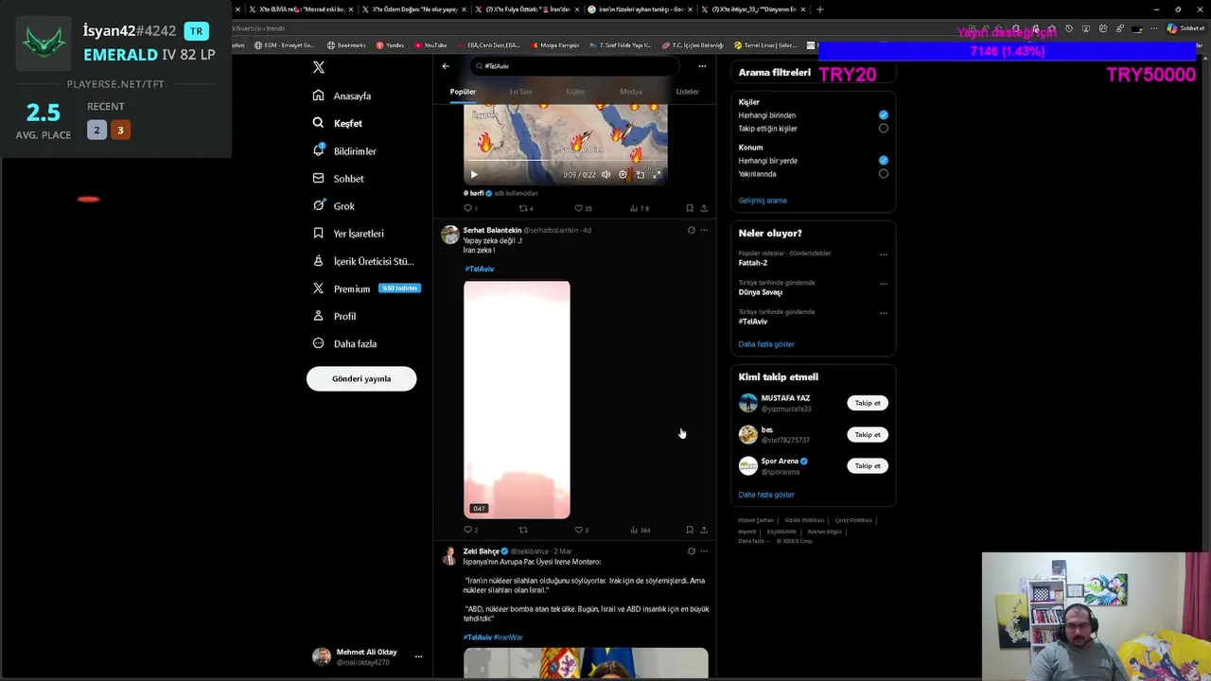Viewport: 1211px width, 681px height.
Task: Open Serhat Balantekin's profile avatar
Action: pos(450,234)
